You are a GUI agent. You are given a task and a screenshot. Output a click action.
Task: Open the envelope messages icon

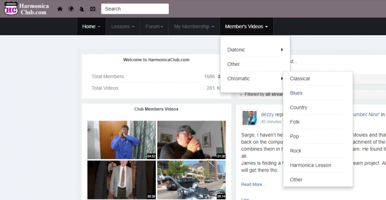[93, 9]
